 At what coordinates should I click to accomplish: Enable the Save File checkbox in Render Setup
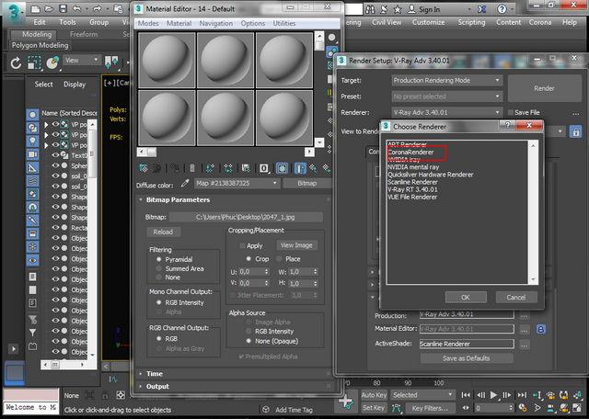(511, 112)
